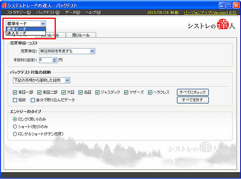This screenshot has width=241, height=179.
Task: Uncheck the ジャスダック checkbox
Action: [98, 92]
